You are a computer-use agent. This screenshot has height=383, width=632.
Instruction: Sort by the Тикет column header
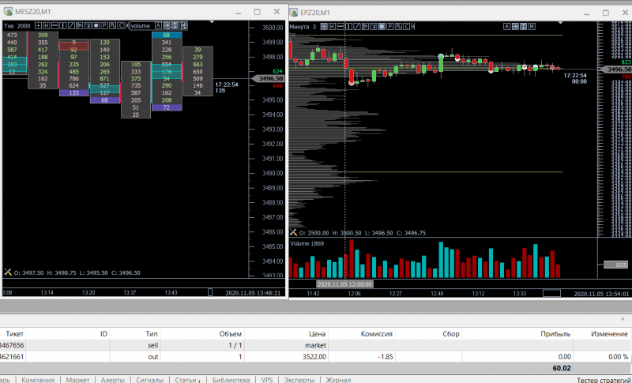14,333
